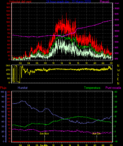Click the 985 pressure axis value
The width and height of the screenshot is (123, 146).
(116, 48)
